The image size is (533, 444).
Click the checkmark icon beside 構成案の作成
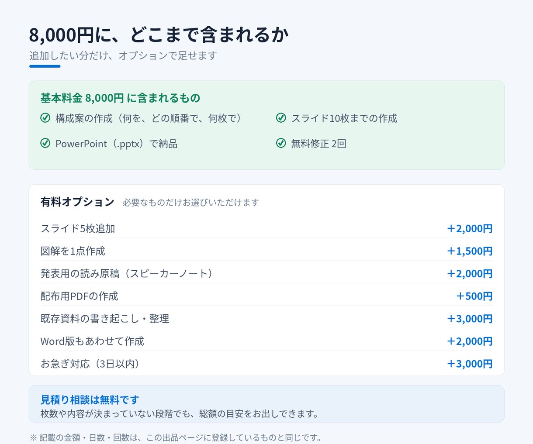point(45,118)
